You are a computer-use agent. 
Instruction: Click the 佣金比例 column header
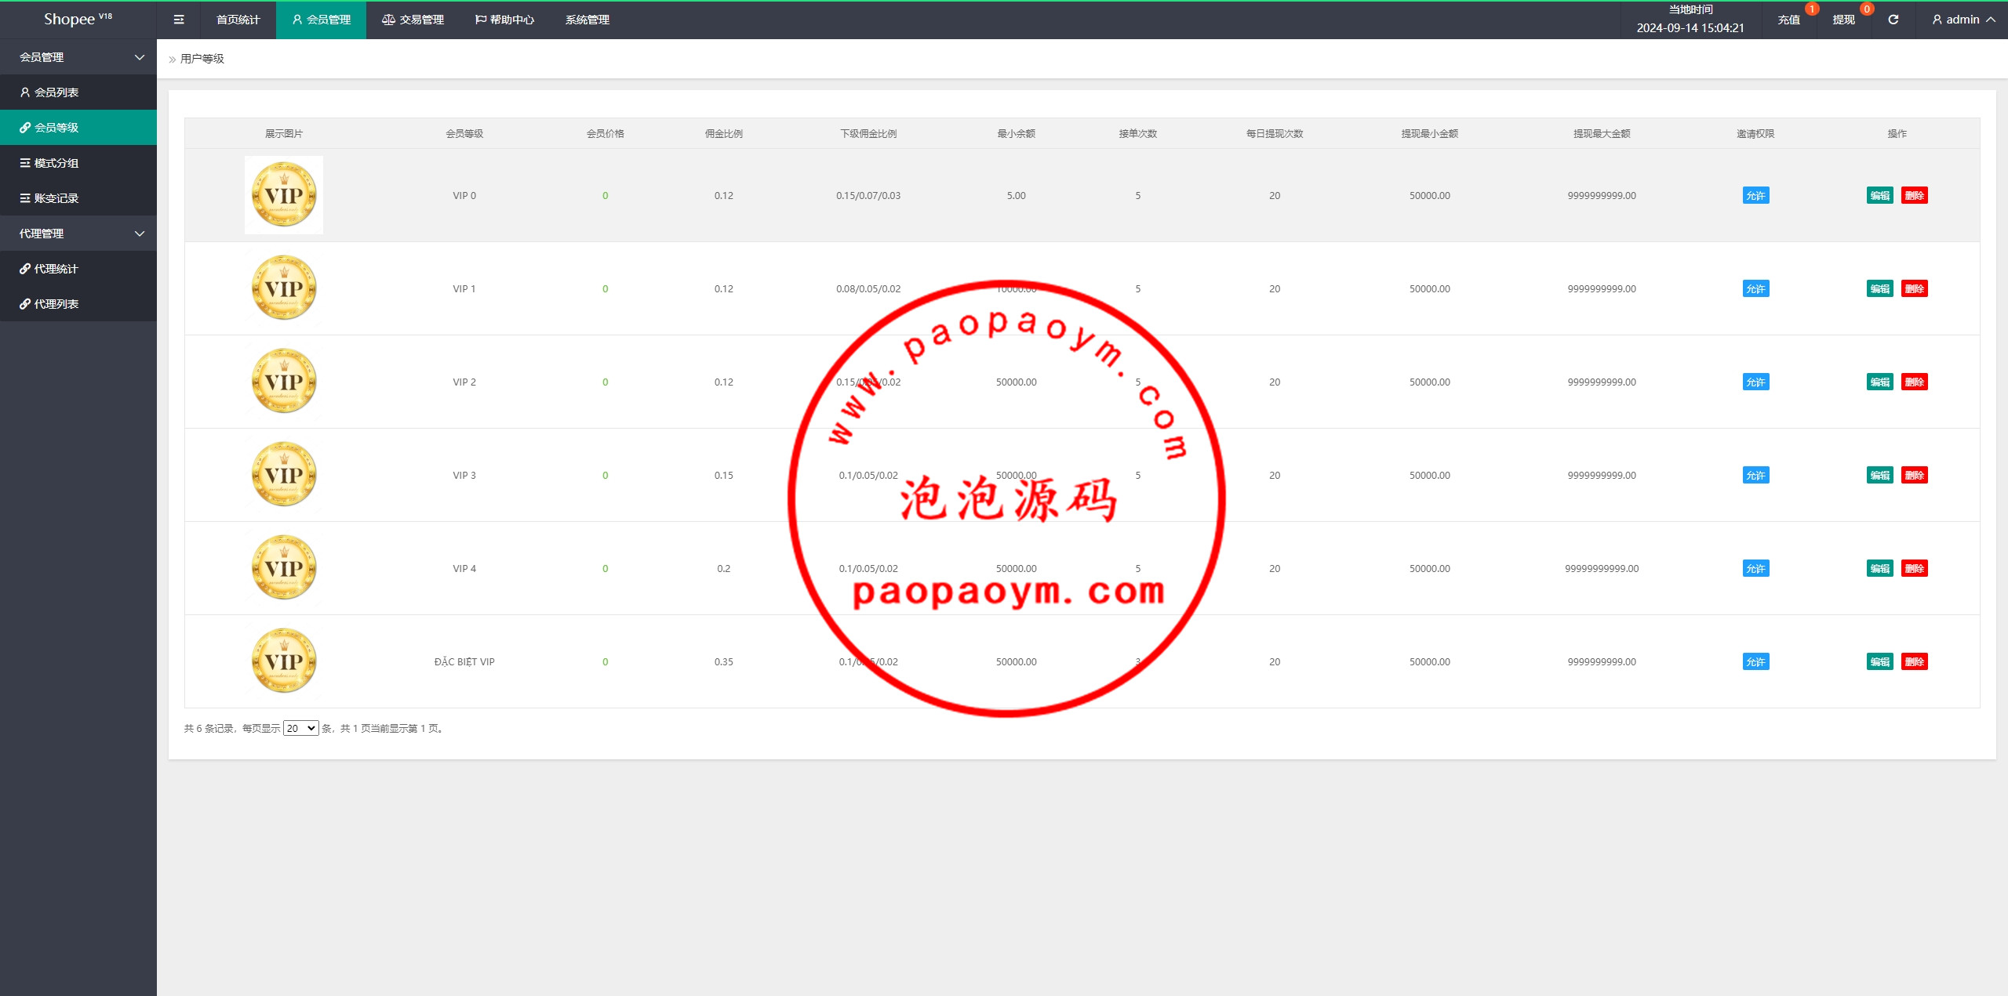tap(723, 133)
